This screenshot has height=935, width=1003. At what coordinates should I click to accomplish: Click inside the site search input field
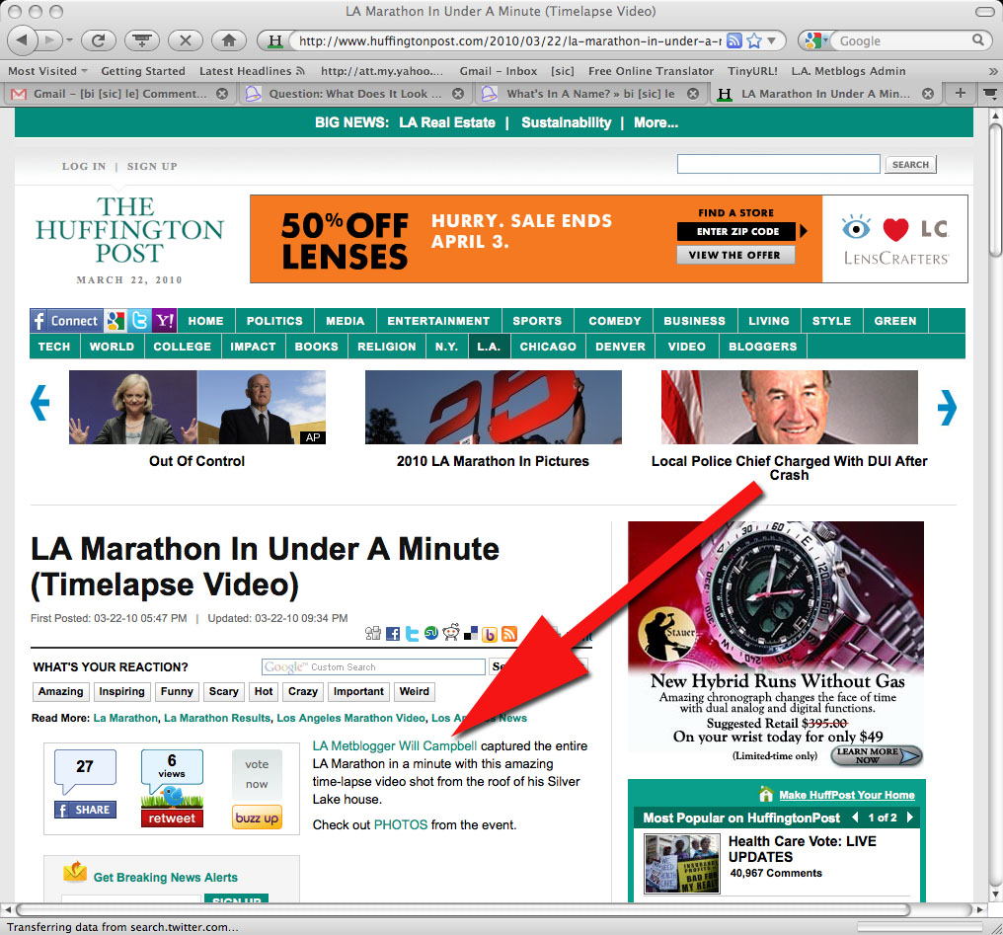point(779,164)
